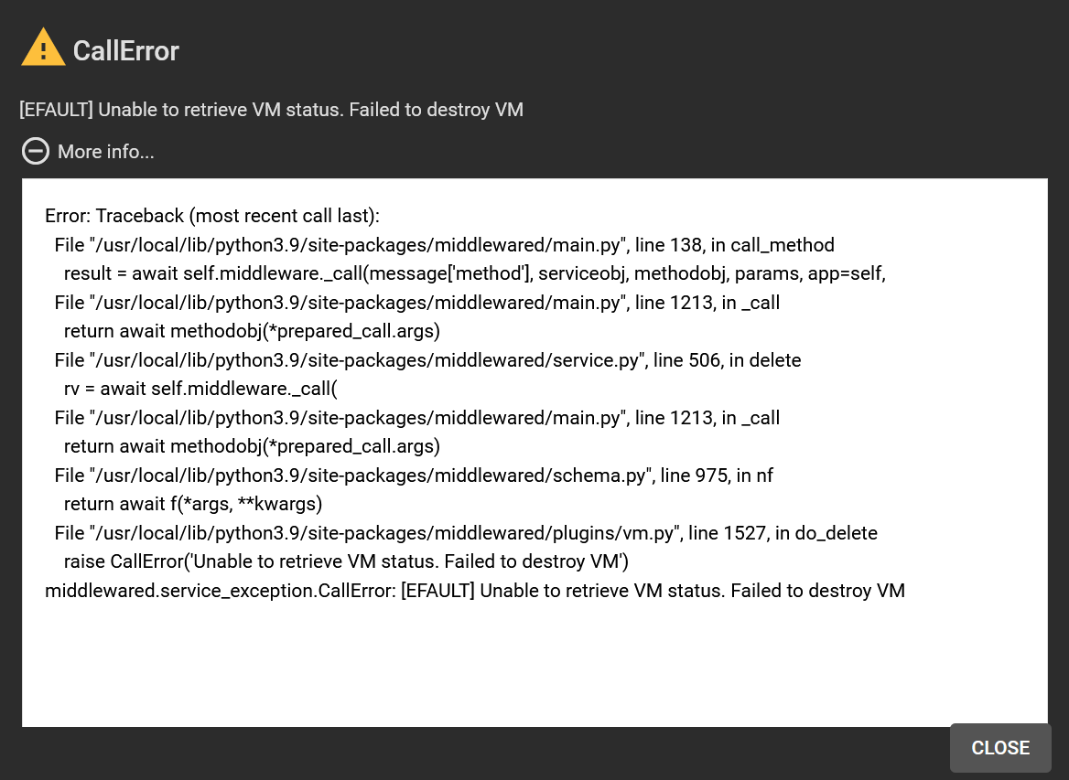Click the 'raise CallError(' statement line

[x=346, y=562]
